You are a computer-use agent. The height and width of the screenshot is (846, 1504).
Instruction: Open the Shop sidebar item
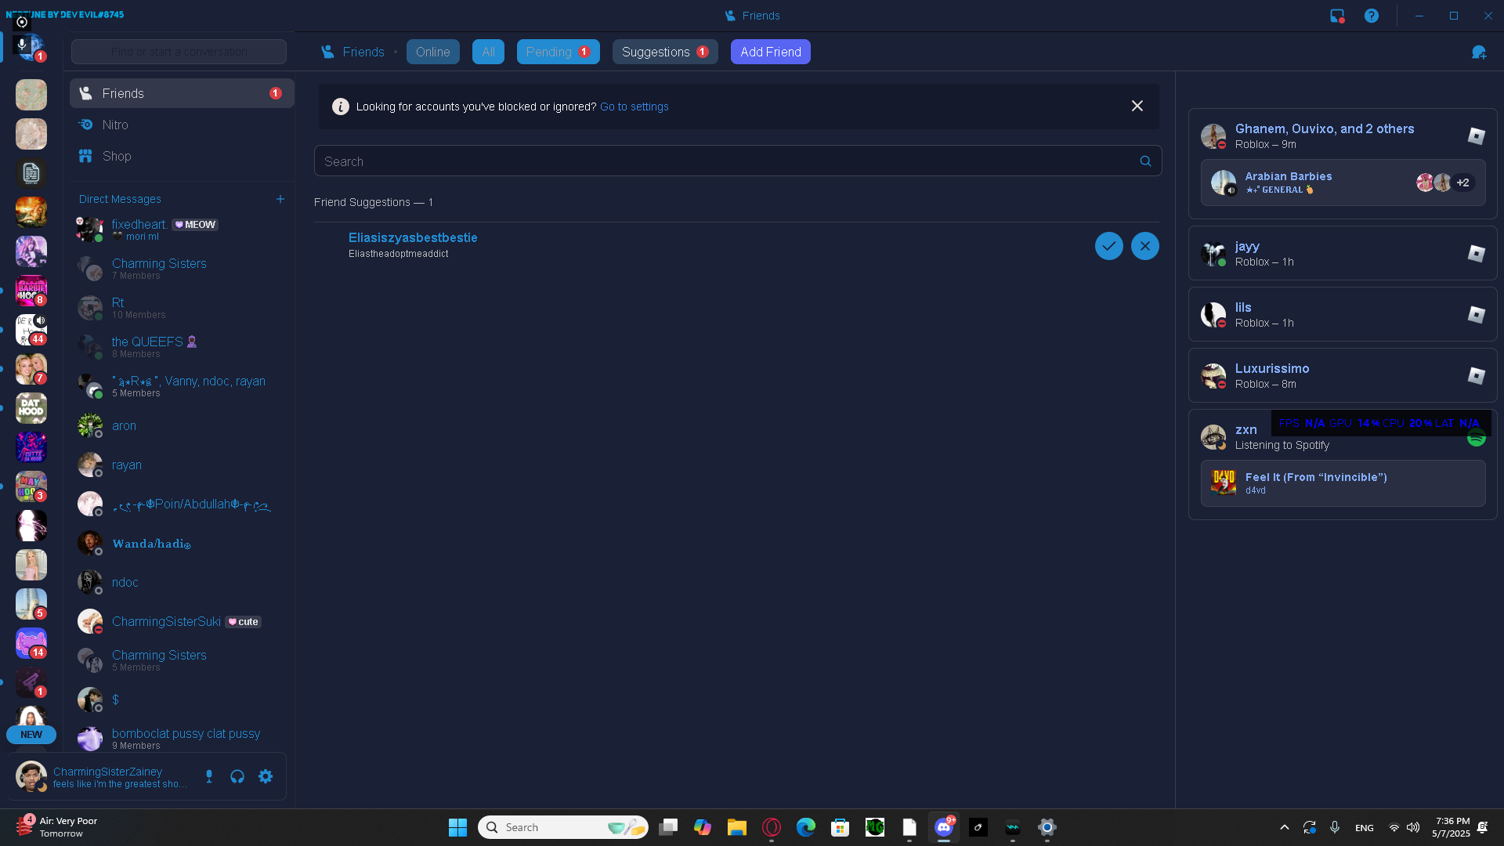click(117, 156)
